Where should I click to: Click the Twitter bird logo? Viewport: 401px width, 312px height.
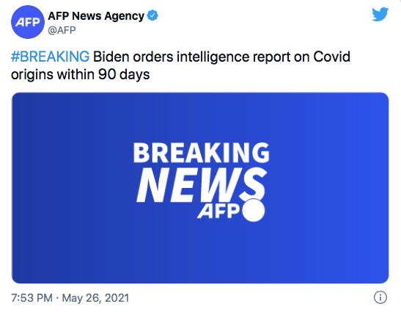380,15
